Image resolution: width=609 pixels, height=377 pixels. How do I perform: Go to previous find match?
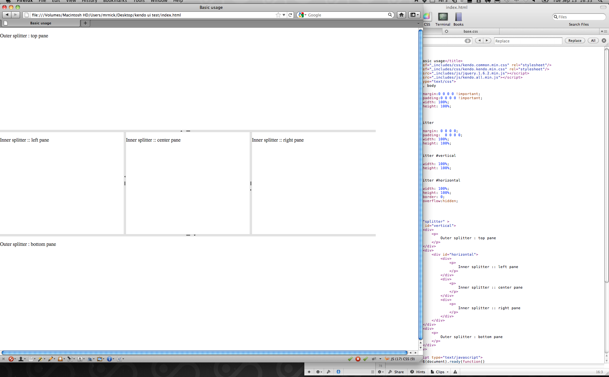click(x=479, y=41)
